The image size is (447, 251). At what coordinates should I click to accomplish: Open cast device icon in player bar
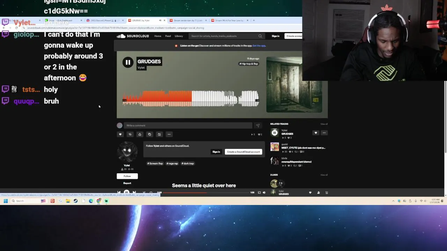[x=259, y=192]
